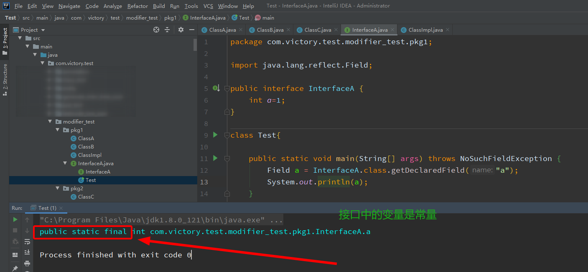Collapse the main folder in tree
The image size is (588, 272).
[28, 46]
